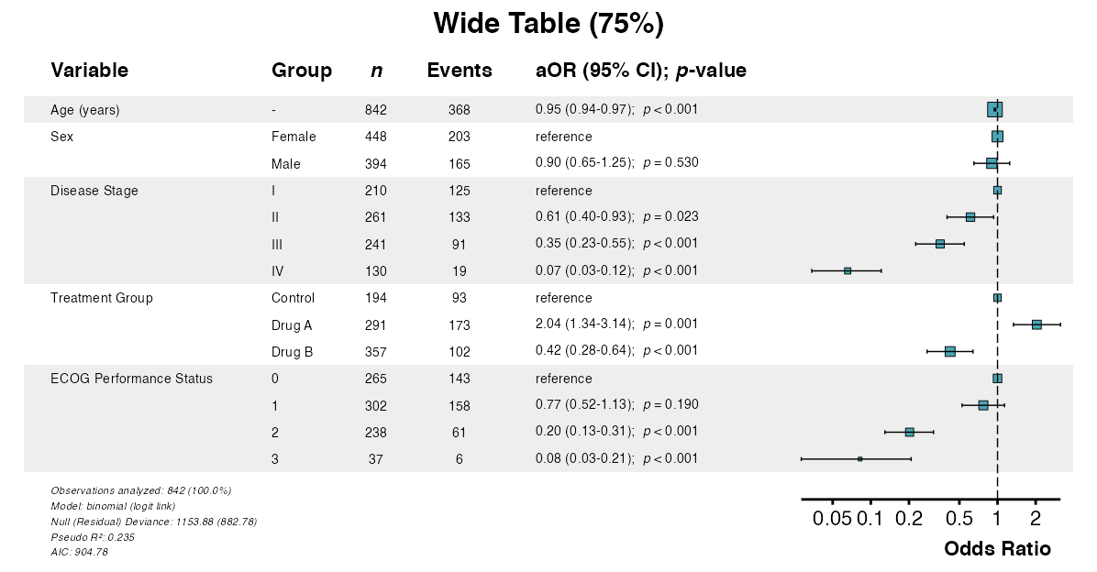This screenshot has width=1097, height=572.
Task: Click the Variable column header
Action: (90, 71)
